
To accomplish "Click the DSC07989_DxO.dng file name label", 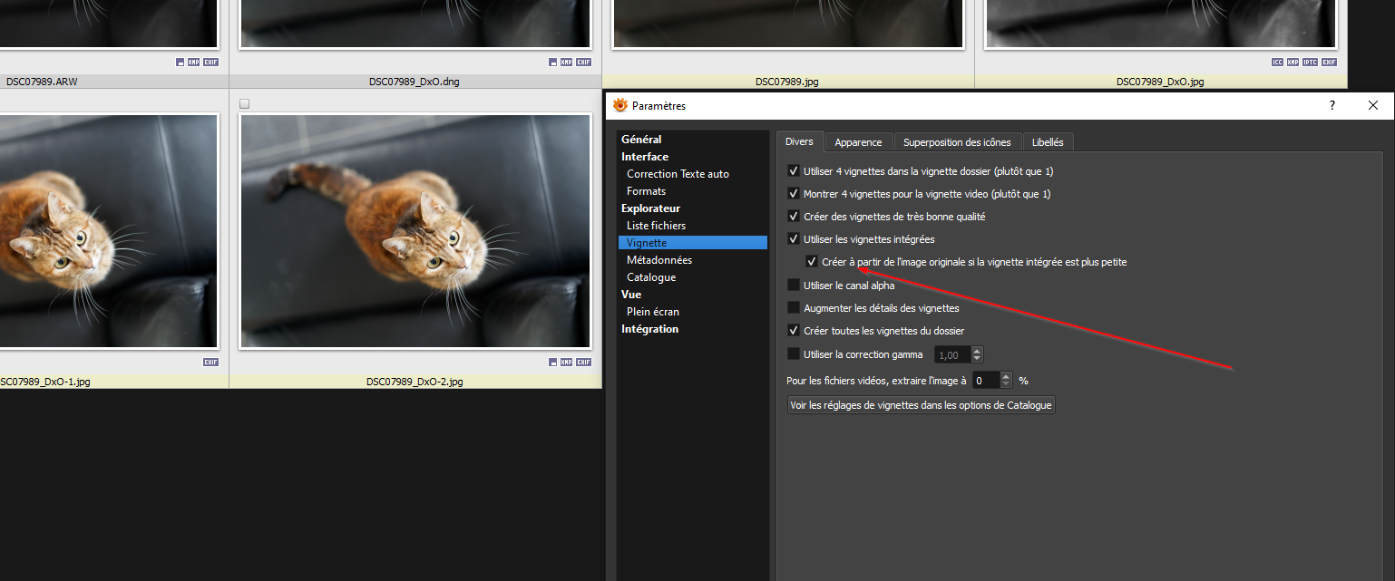I will (x=415, y=82).
